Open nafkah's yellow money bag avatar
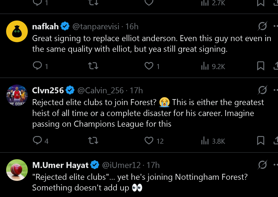The height and width of the screenshot is (197, 278). pyautogui.click(x=17, y=31)
